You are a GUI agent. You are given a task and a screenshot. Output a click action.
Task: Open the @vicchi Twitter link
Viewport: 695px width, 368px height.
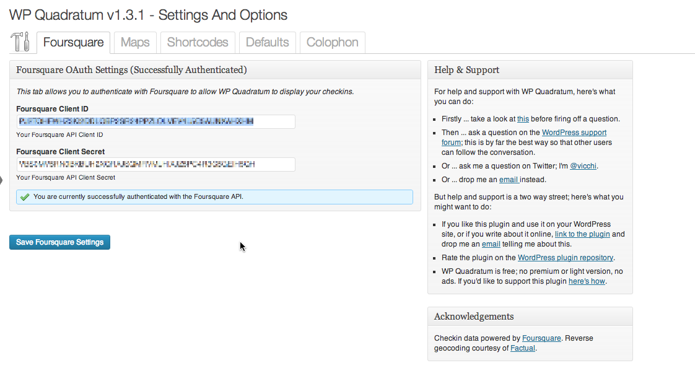pos(583,166)
